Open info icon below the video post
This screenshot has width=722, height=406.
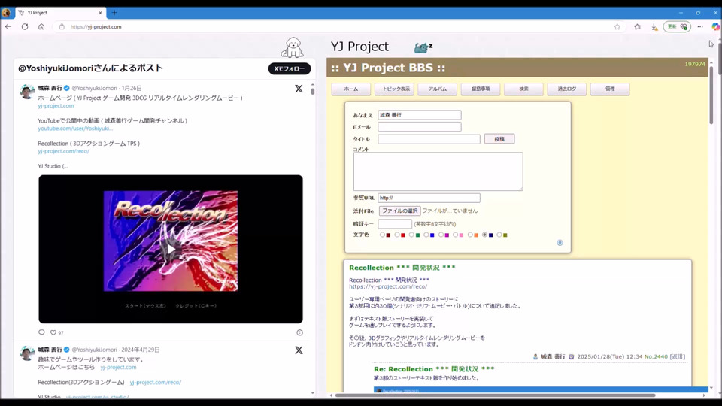pyautogui.click(x=300, y=332)
